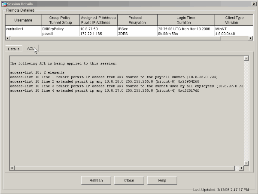Click the Login Time Duration column header
The height and width of the screenshot is (194, 258).
tap(186, 20)
